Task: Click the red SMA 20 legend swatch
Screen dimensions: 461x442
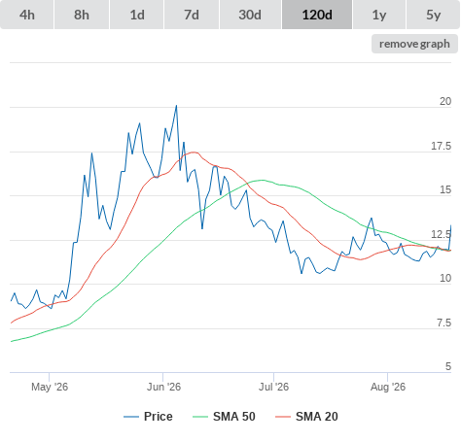Action: click(283, 417)
